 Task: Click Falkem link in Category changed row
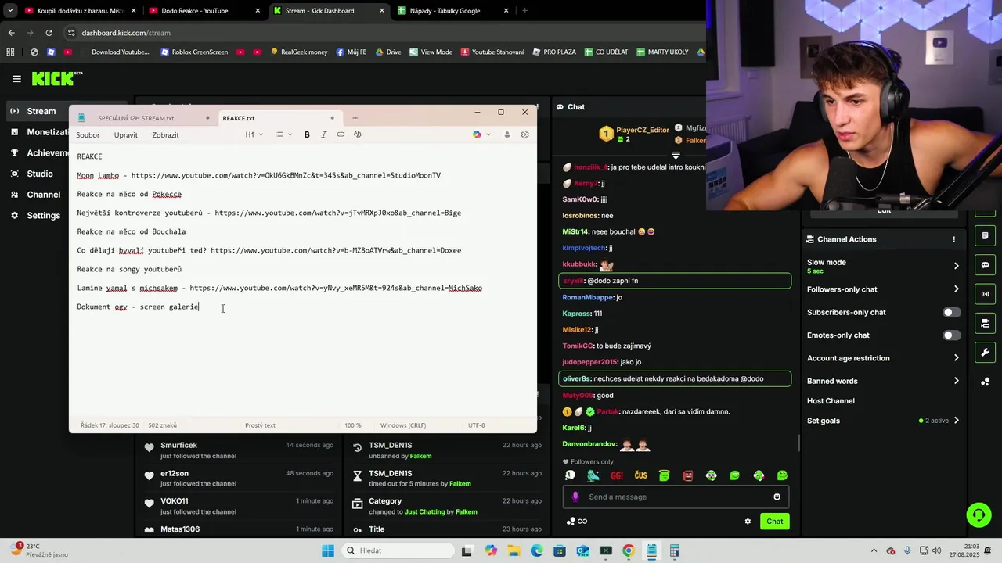coord(466,511)
